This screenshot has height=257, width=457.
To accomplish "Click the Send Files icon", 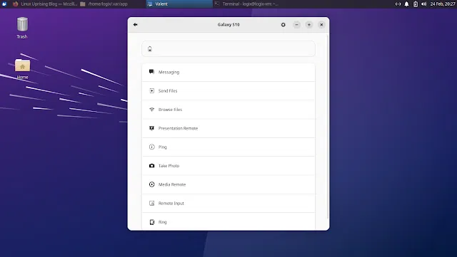I will tap(151, 90).
